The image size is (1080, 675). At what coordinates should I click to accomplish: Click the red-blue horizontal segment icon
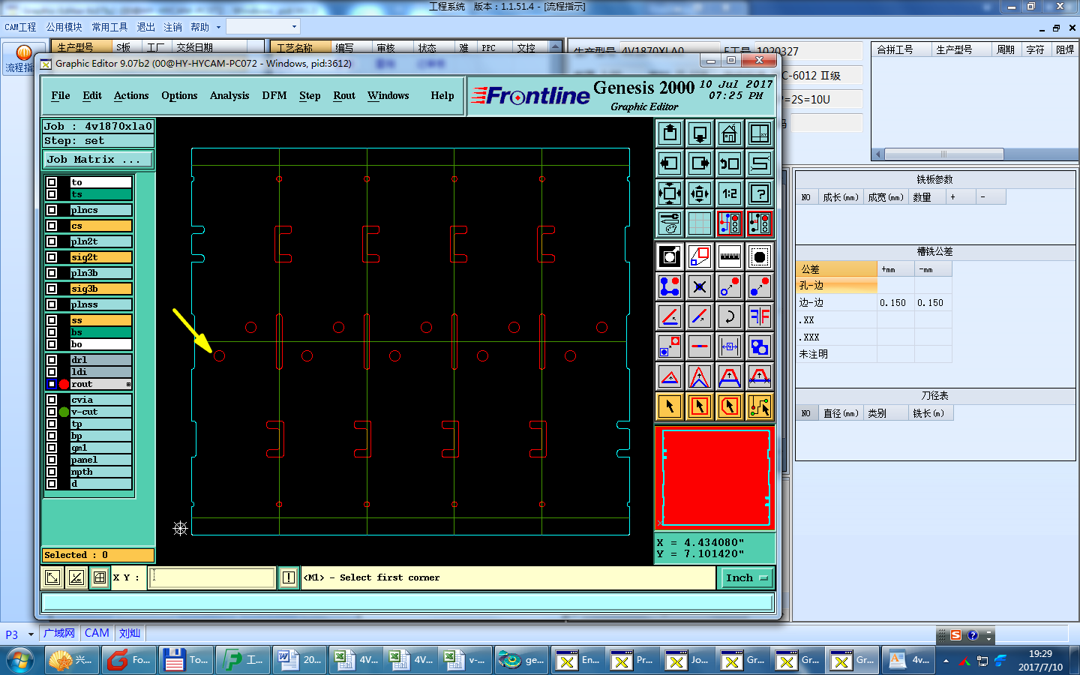click(700, 346)
